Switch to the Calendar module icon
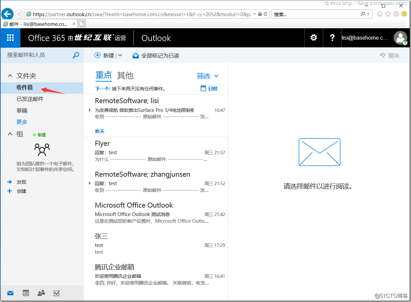The width and height of the screenshot is (411, 302). tap(26, 293)
